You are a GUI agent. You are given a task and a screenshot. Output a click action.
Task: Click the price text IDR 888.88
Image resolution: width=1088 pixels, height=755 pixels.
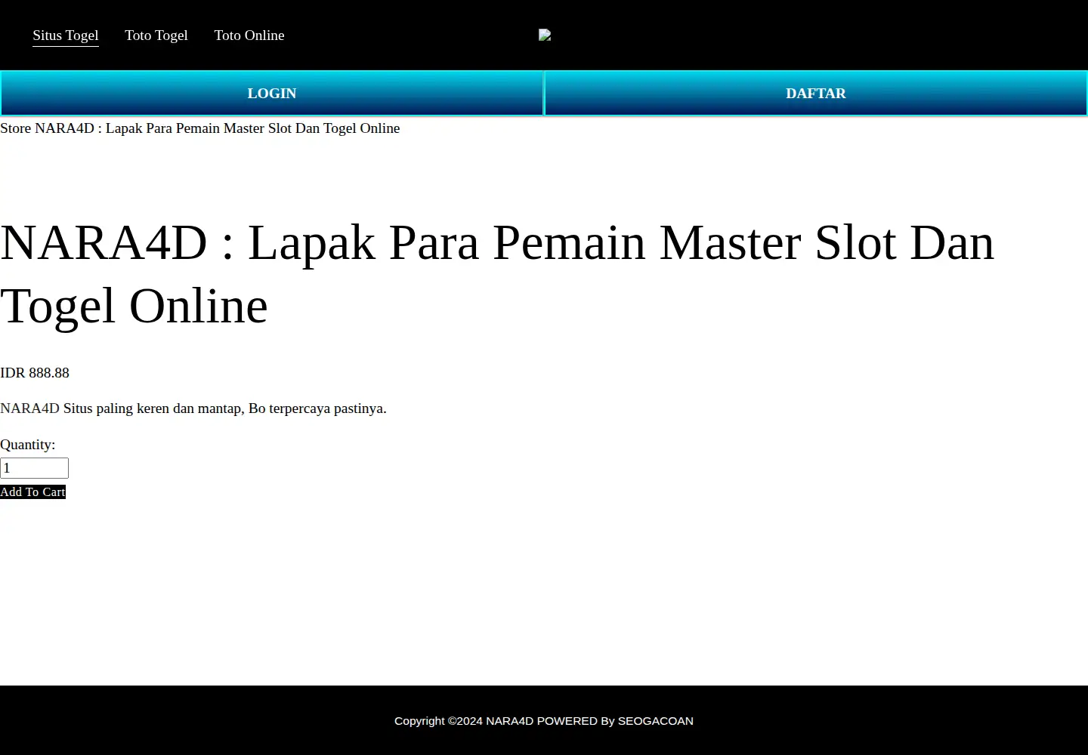pos(35,373)
